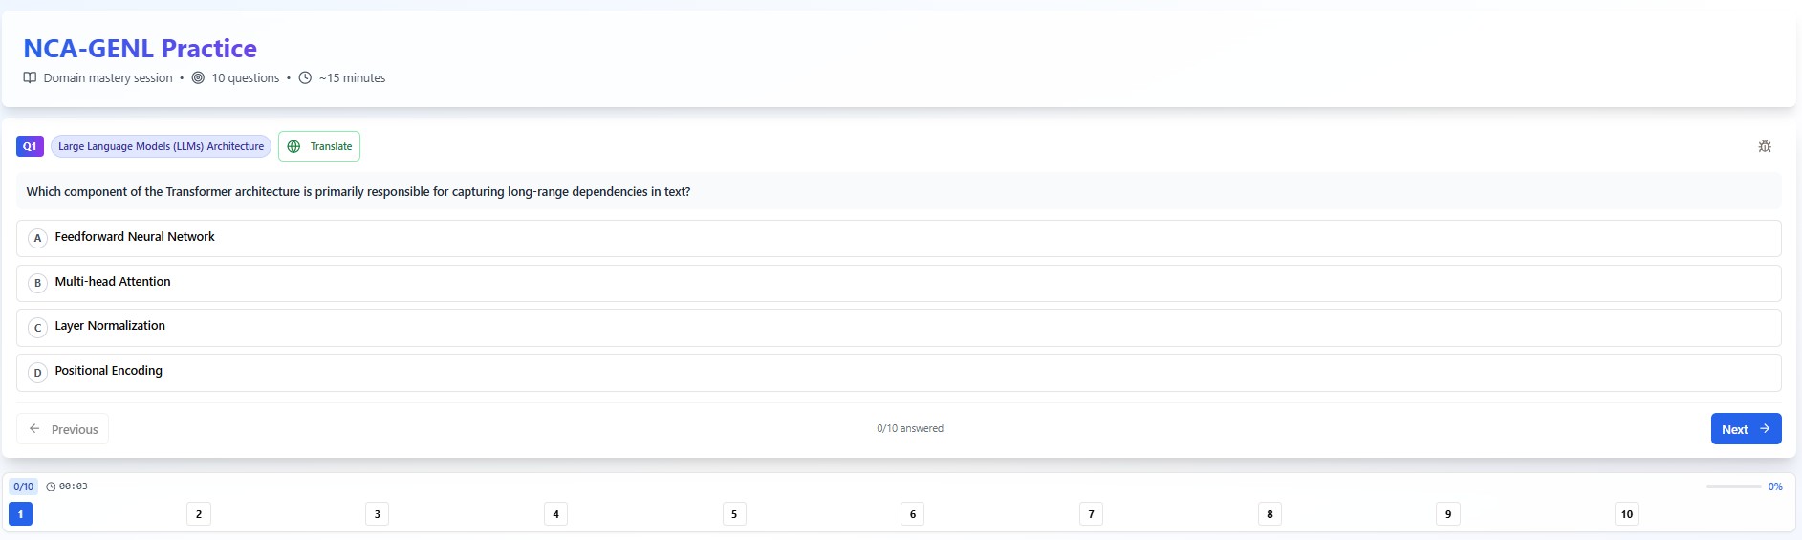Click the bug report icon
The width and height of the screenshot is (1802, 540).
pyautogui.click(x=1765, y=146)
